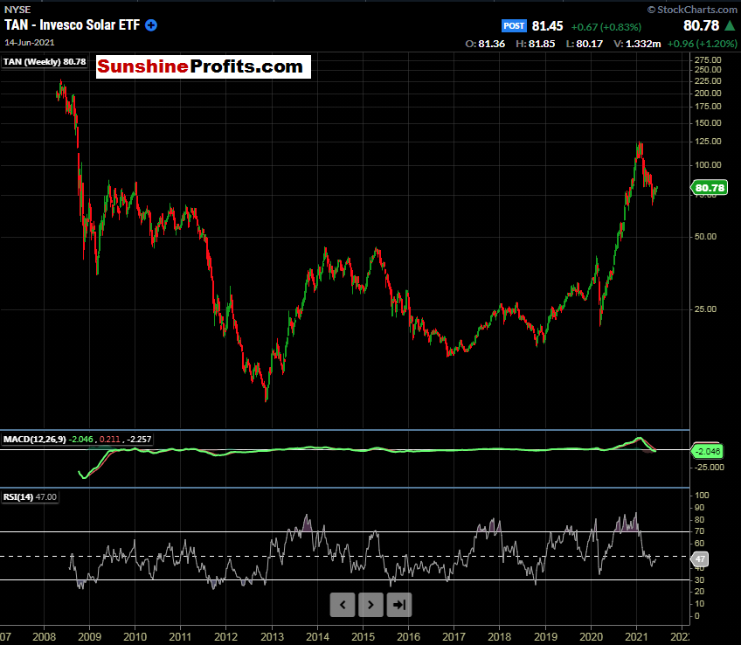Click the '2012' year label on time axis
Image resolution: width=741 pixels, height=645 pixels.
[226, 637]
